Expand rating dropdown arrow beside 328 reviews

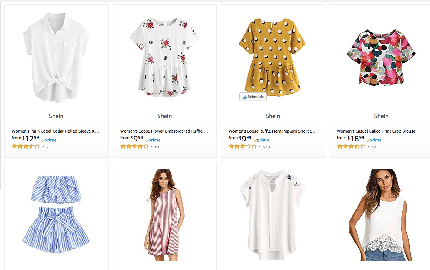(x=260, y=147)
